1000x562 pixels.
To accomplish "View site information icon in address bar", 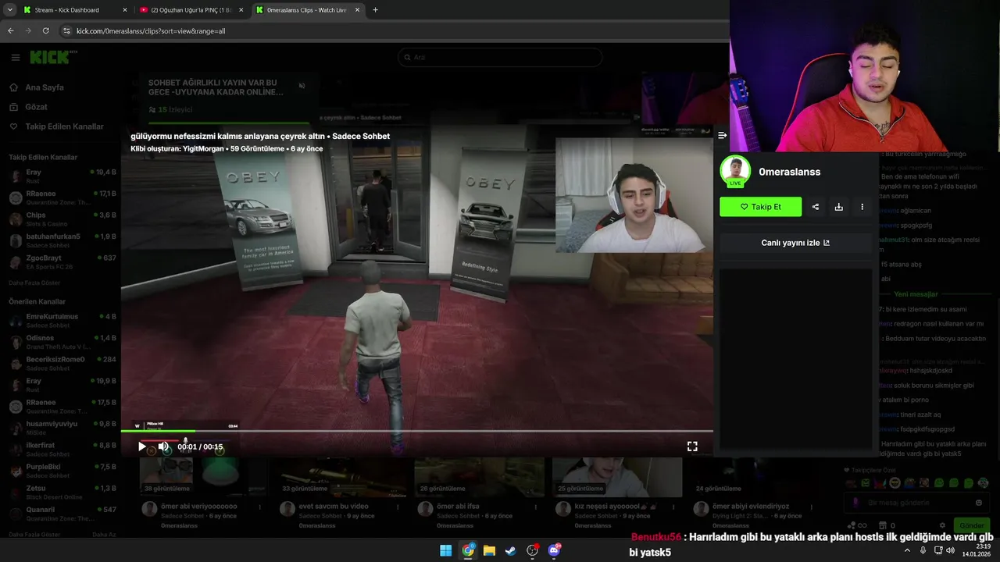I will 66,30.
